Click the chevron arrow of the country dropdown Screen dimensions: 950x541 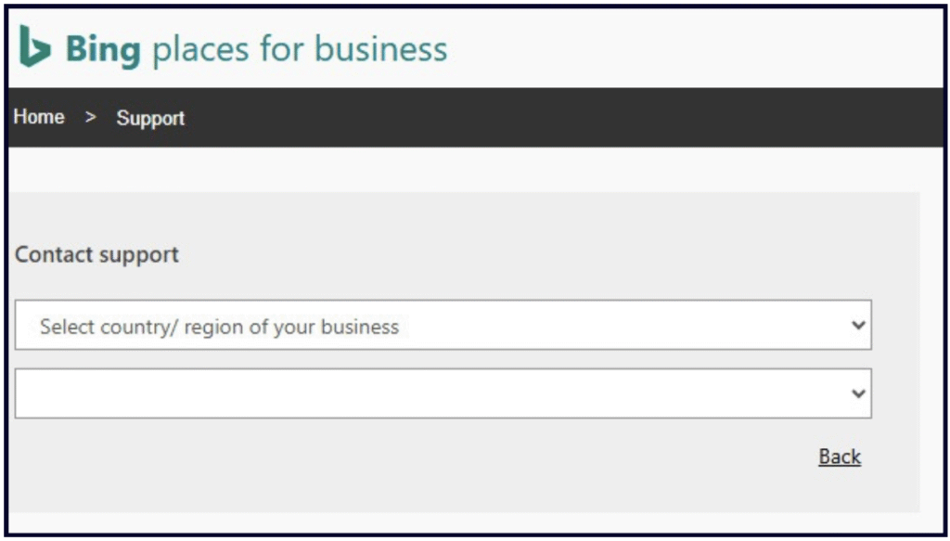(x=858, y=326)
